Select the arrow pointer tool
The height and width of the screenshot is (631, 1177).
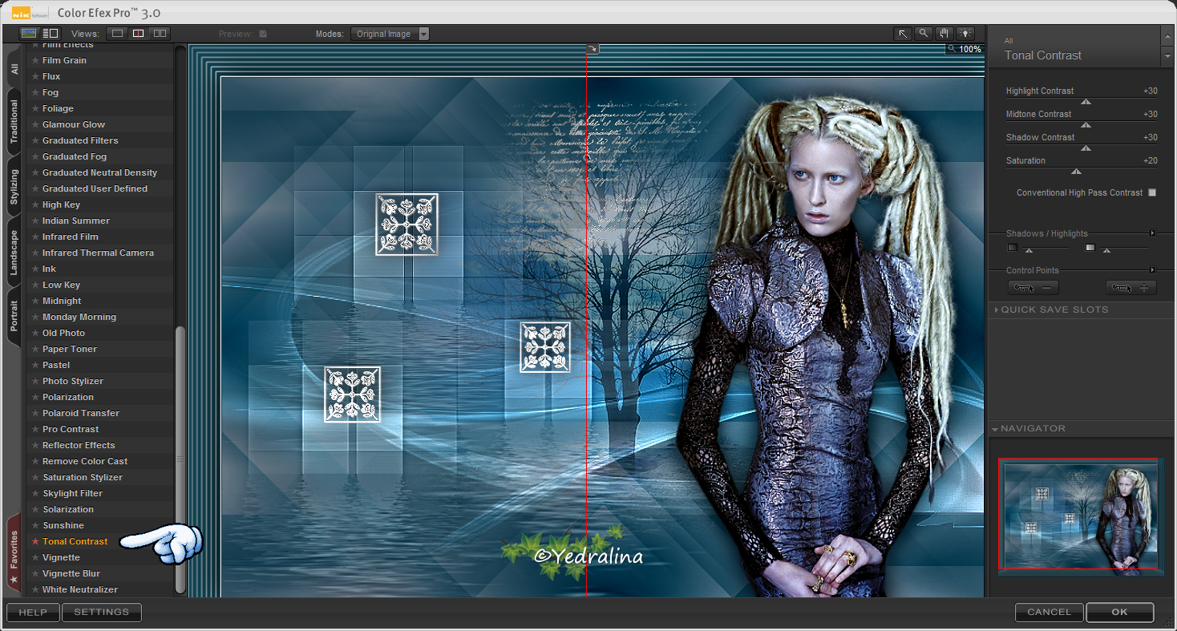click(x=904, y=34)
